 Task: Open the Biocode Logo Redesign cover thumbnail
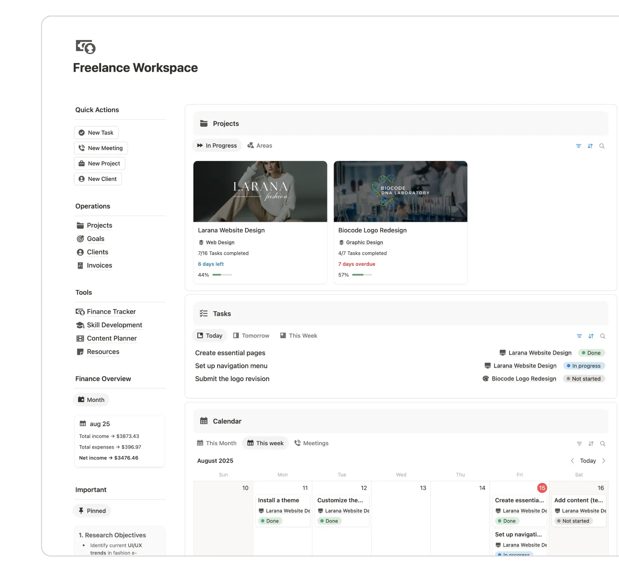tap(400, 191)
